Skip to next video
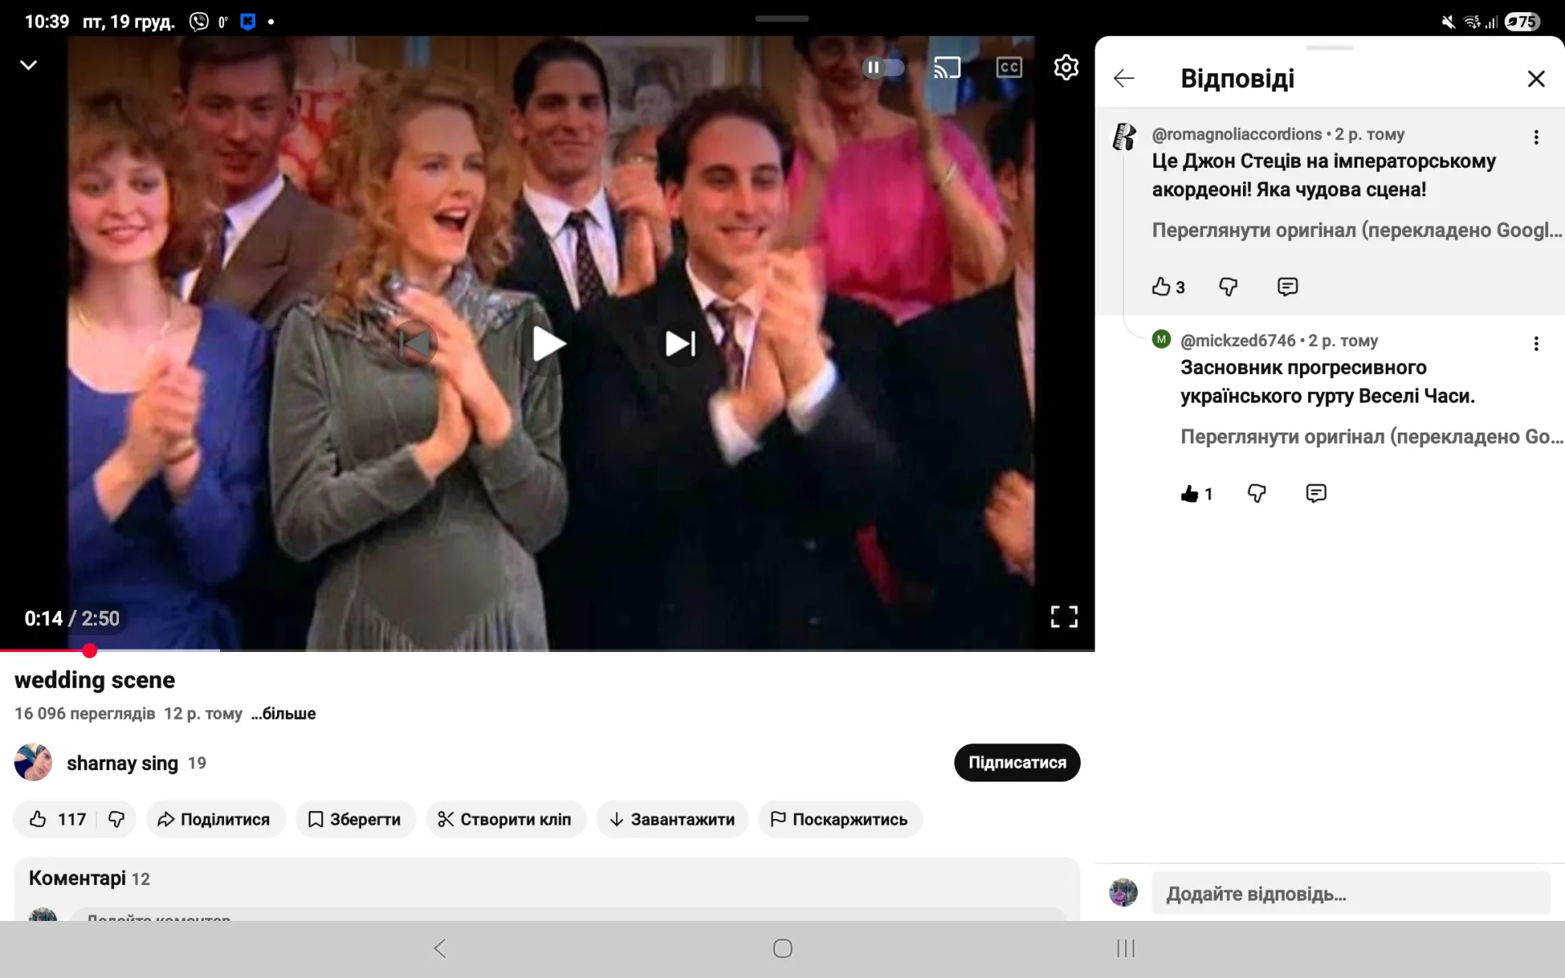The image size is (1565, 978). (680, 343)
